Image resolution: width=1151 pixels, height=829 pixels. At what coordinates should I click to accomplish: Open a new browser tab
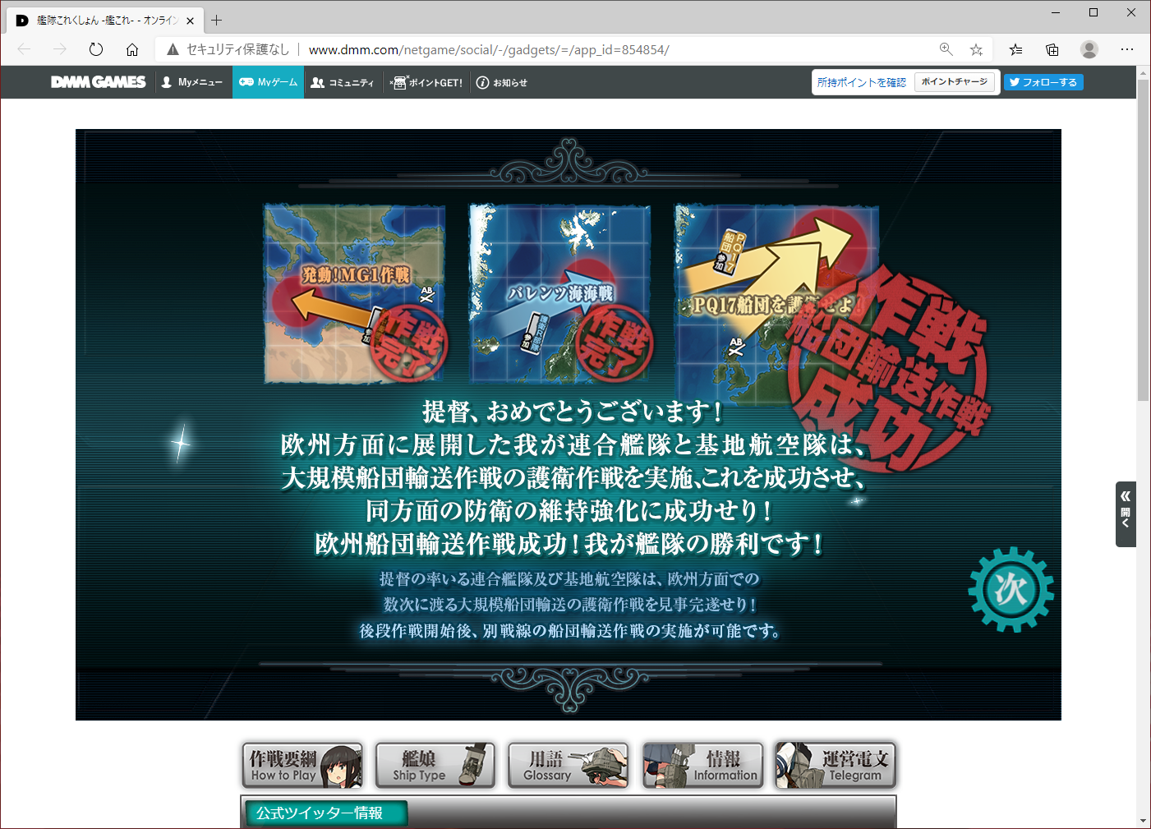pos(217,20)
